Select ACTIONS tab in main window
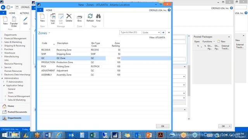 coord(24,13)
